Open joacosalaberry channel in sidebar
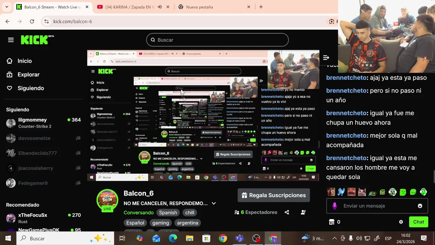 43,168
